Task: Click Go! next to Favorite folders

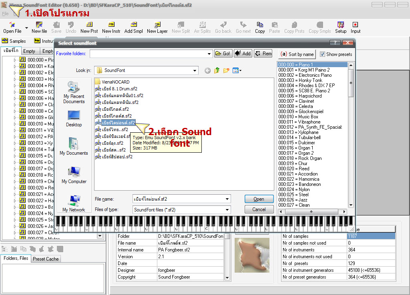Action: (x=223, y=54)
